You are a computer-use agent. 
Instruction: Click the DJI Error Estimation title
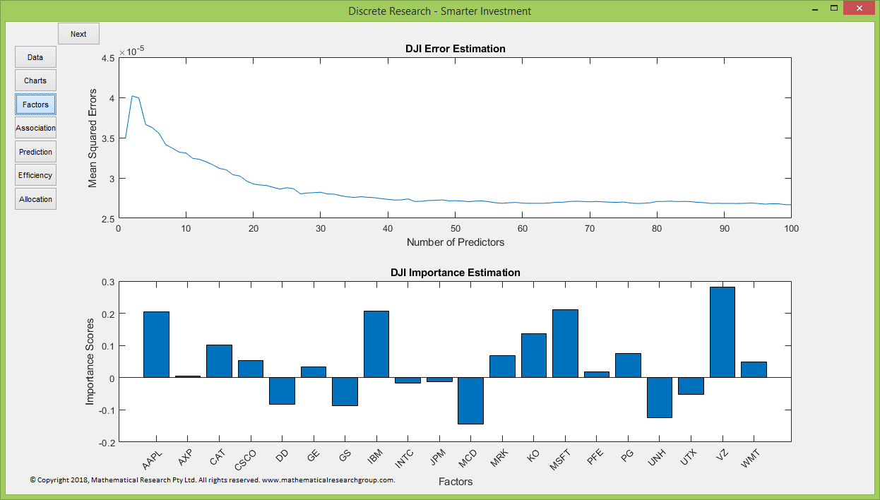click(455, 49)
